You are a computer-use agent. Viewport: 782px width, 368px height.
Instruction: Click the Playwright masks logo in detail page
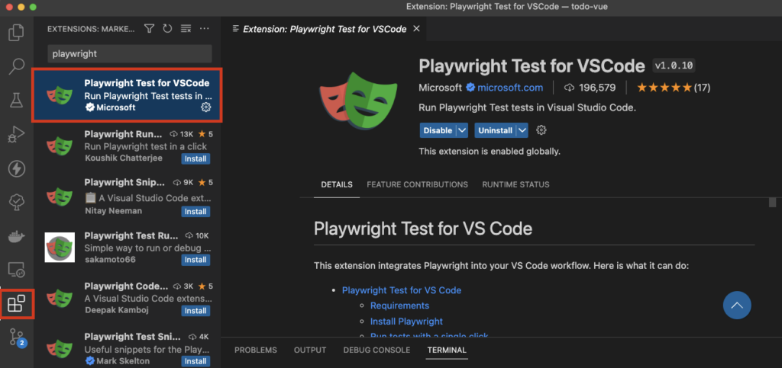pyautogui.click(x=358, y=101)
